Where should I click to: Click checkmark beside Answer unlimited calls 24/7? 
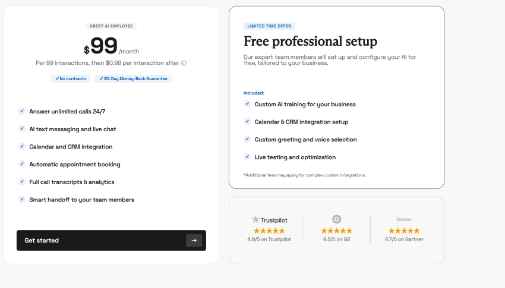pyautogui.click(x=21, y=111)
